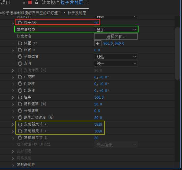This screenshot has height=170, width=182.
Task: Expand the 发射器尺寸 Z property
Action: coord(13,138)
